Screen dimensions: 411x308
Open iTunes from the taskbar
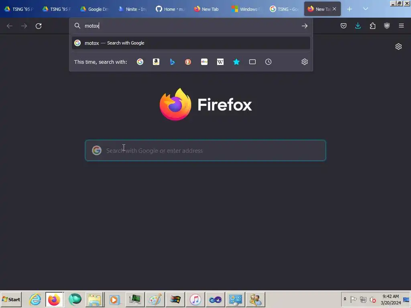[x=195, y=299]
